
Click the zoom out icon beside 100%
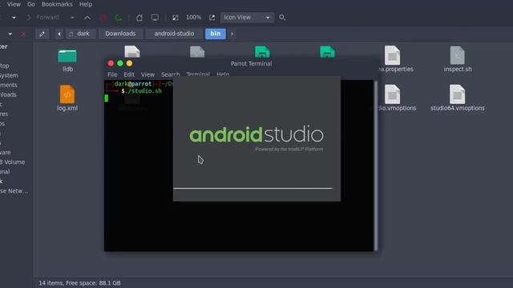[x=176, y=18]
